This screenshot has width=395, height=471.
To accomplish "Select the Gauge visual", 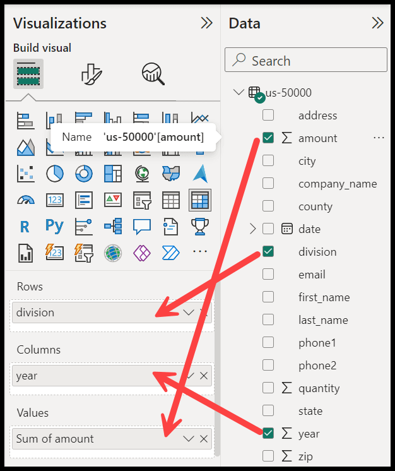I will (x=25, y=200).
